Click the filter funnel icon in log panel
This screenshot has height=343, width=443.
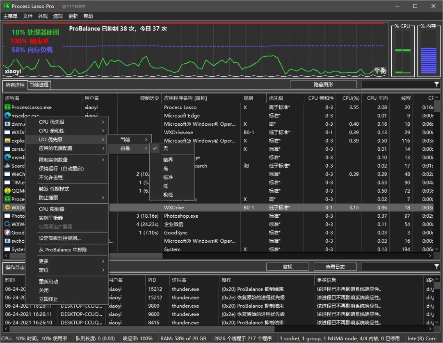[436, 267]
